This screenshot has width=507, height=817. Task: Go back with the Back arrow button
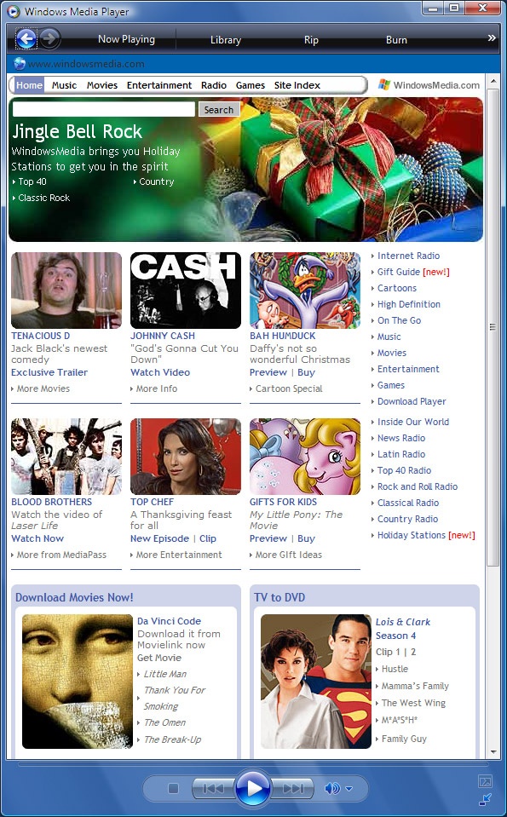pos(26,38)
